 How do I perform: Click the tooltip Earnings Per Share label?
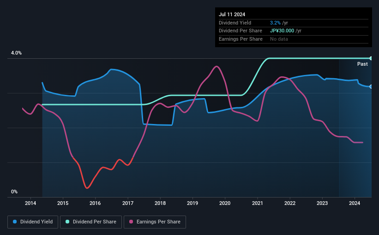tap(241, 39)
